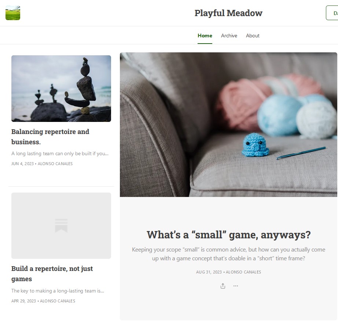Click the APR 29, 2023 post byline
The width and height of the screenshot is (338, 324).
click(43, 301)
